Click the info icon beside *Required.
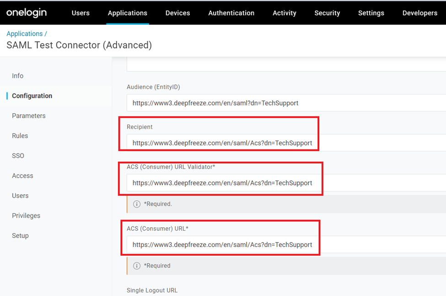Image resolution: width=446 pixels, height=296 pixels. tap(136, 204)
